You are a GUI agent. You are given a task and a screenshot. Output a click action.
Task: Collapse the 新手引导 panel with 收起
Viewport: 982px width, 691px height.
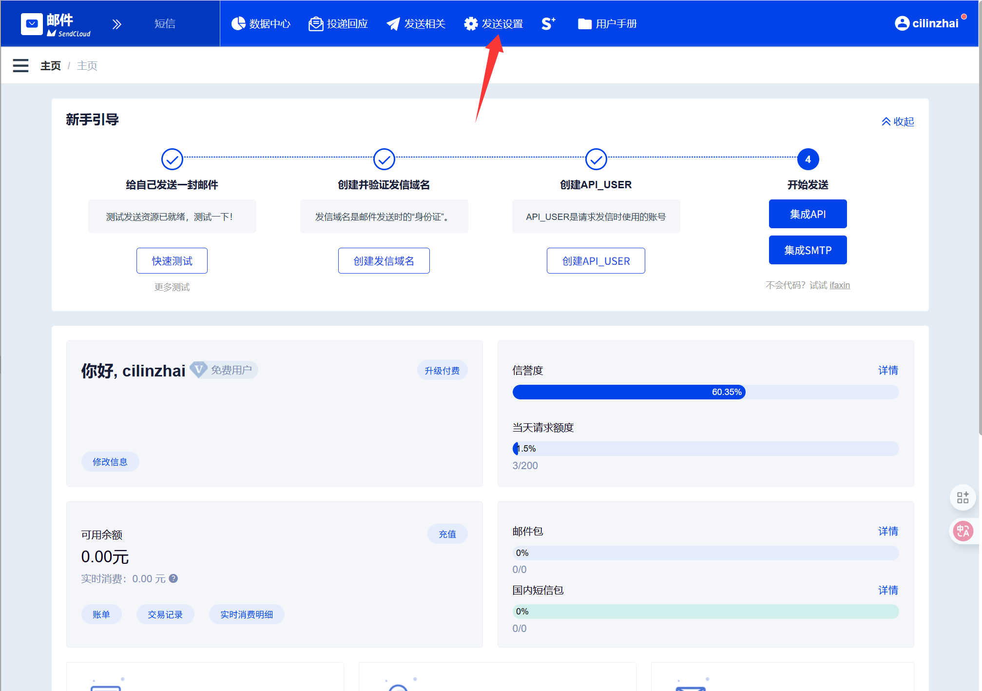(898, 121)
